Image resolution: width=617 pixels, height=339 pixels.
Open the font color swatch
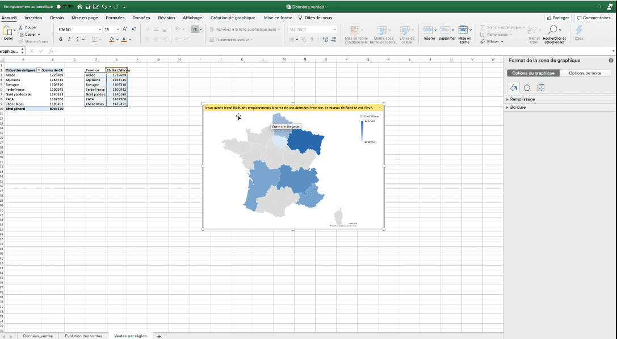[124, 39]
